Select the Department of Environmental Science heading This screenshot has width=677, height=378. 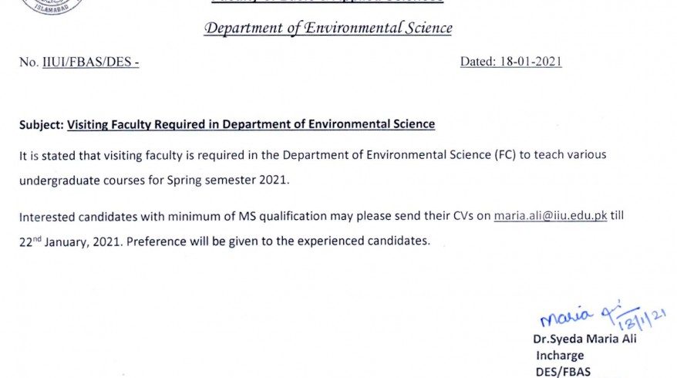[328, 28]
